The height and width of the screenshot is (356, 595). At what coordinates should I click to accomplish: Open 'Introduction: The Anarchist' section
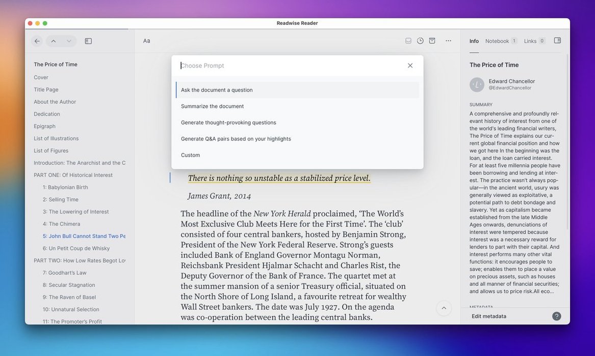80,163
